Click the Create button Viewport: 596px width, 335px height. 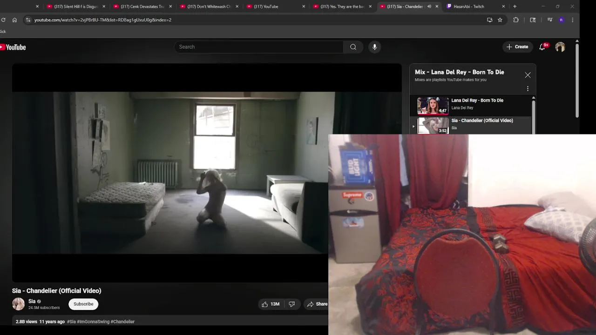click(x=517, y=47)
